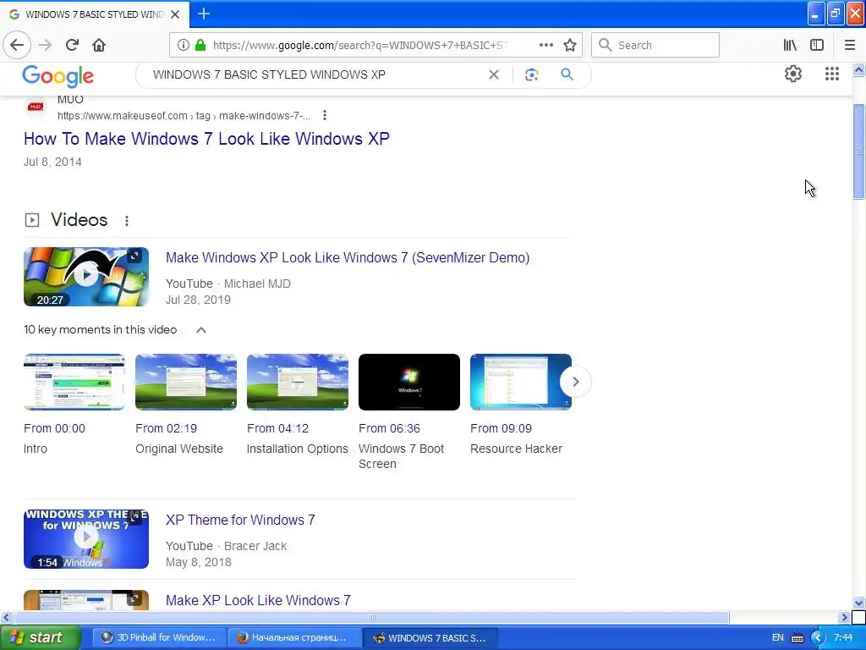Focus the Firefox Search box
This screenshot has height=650, width=866.
(655, 45)
